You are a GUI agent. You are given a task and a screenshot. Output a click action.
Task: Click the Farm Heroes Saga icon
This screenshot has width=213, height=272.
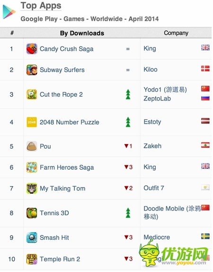[x=32, y=167]
